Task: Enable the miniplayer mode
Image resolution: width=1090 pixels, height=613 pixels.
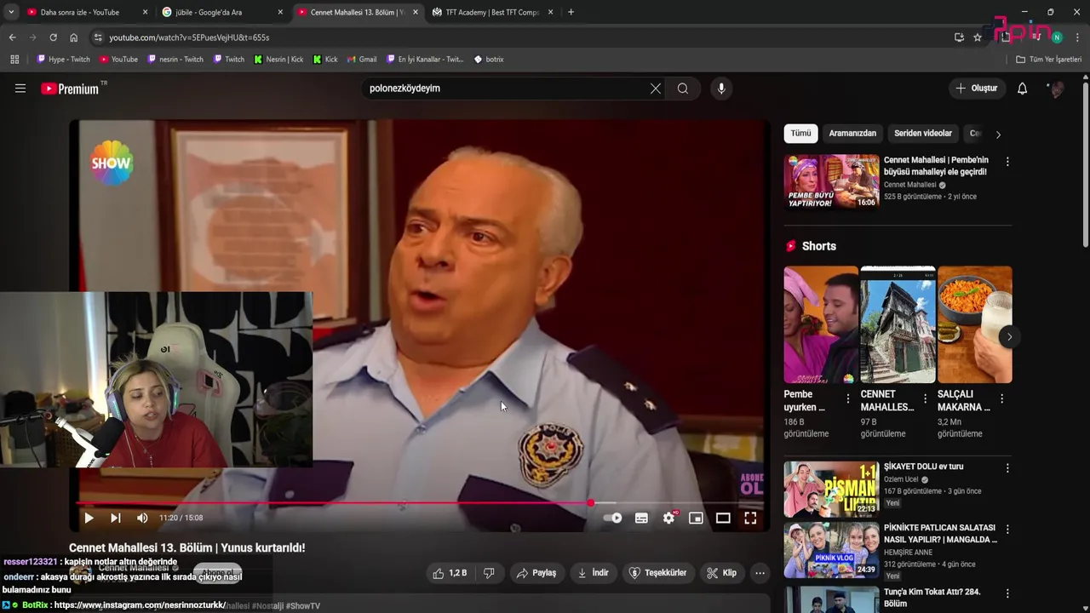Action: (696, 518)
